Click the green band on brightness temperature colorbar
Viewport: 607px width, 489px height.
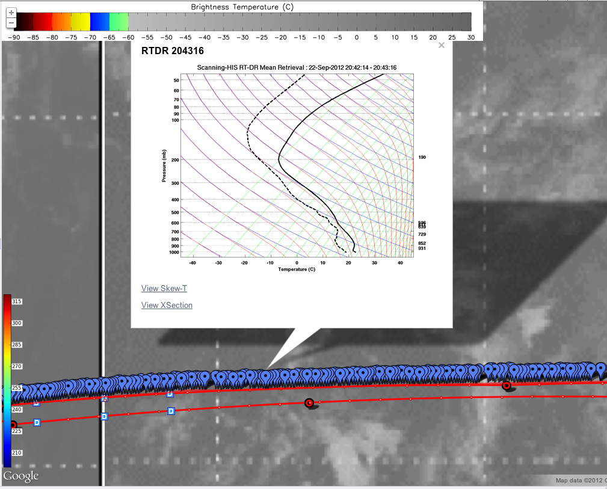[119, 22]
